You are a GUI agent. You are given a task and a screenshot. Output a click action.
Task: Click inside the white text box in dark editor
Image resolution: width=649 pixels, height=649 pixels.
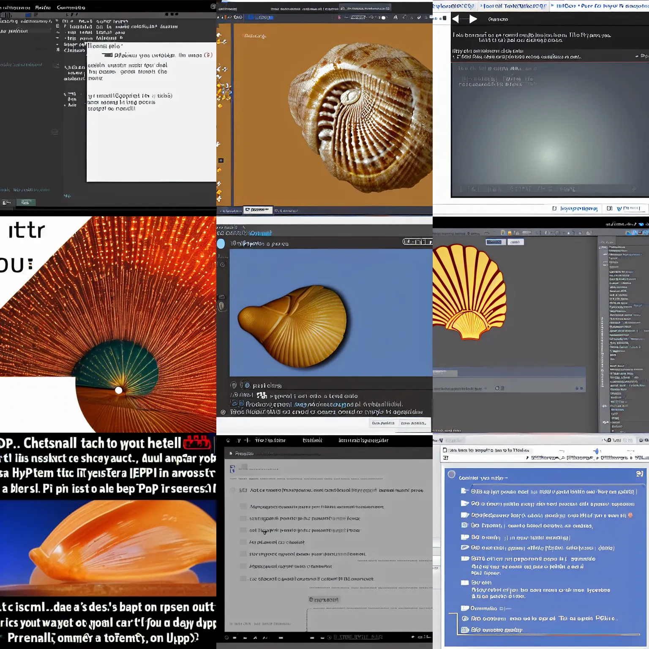[x=151, y=112]
